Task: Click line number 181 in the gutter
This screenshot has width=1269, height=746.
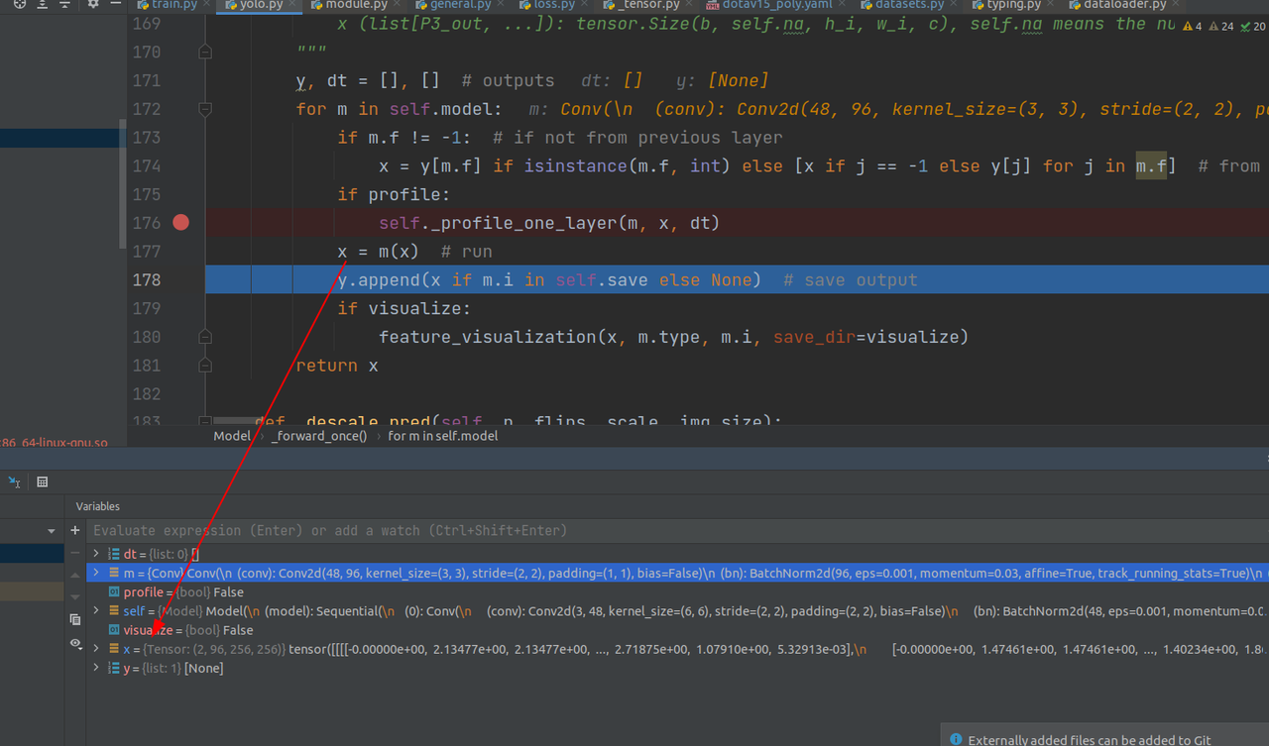Action: pos(146,366)
